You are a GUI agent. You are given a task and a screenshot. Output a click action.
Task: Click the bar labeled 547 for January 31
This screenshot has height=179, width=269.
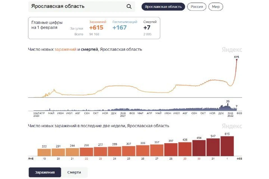[213, 147]
